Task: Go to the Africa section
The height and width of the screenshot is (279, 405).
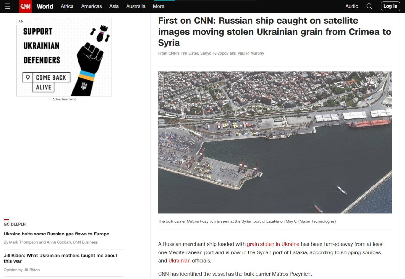Action: [x=67, y=6]
